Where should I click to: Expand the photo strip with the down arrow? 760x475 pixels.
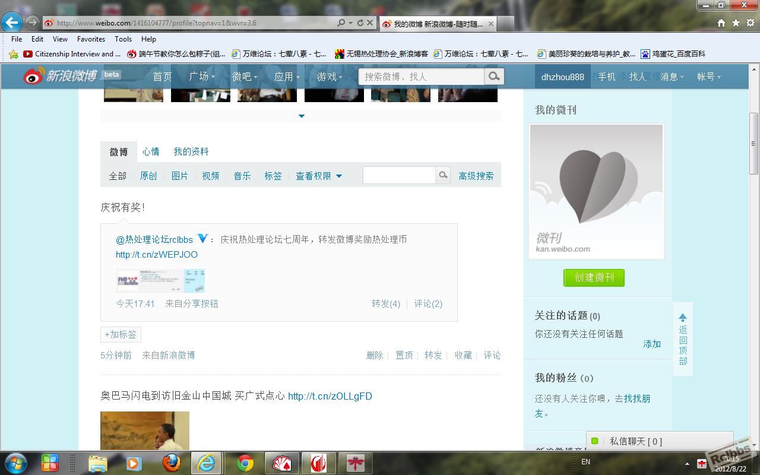pyautogui.click(x=301, y=116)
